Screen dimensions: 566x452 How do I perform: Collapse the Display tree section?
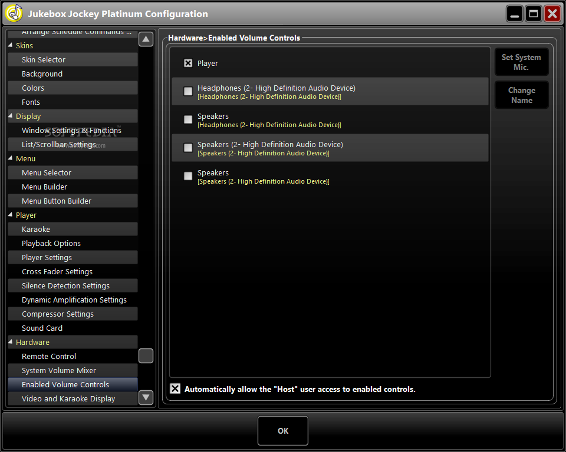tap(10, 116)
